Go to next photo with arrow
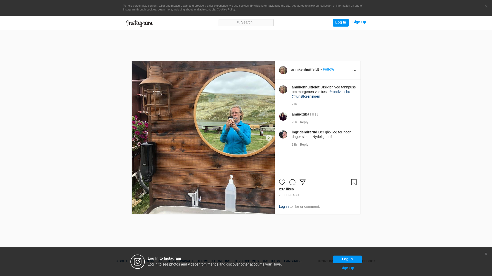 (269, 138)
